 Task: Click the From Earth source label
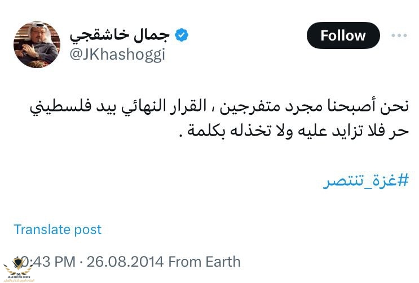(x=204, y=262)
